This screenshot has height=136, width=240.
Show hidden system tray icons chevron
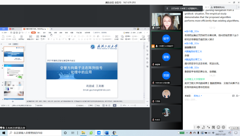187,133
